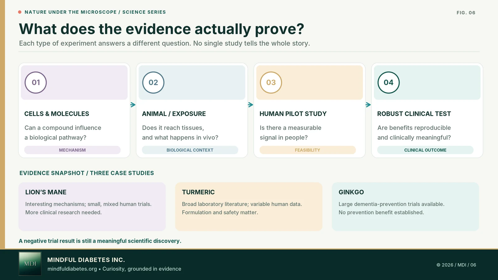Click 'EVIDENCE SNAPSHOT / THREE CASE STUDIES' heading
This screenshot has width=498, height=280.
87,173
